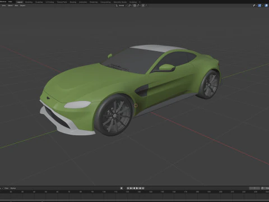Image resolution: width=269 pixels, height=202 pixels.
Task: Open the pivot point dropdown
Action: [130, 6]
